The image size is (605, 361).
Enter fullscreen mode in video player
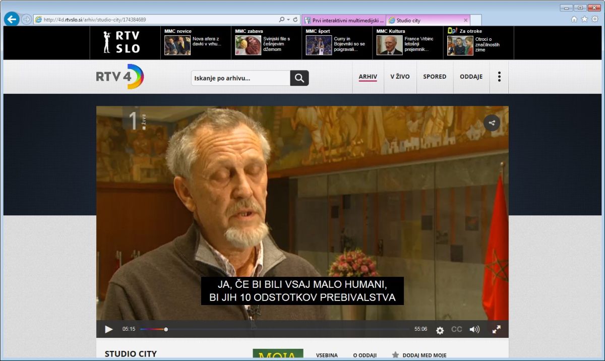(x=496, y=329)
